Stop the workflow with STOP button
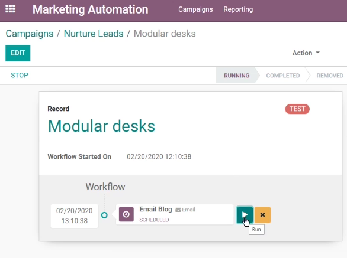 [20, 75]
